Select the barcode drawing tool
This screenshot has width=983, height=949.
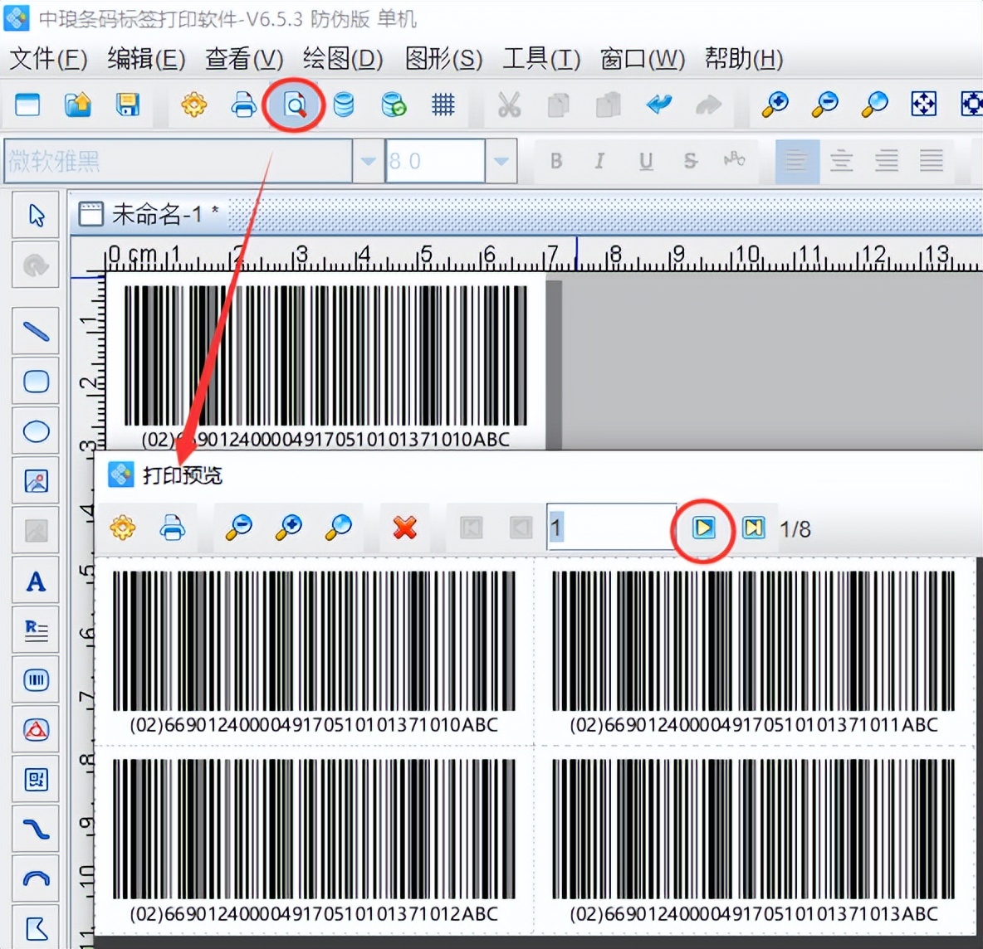tap(36, 680)
